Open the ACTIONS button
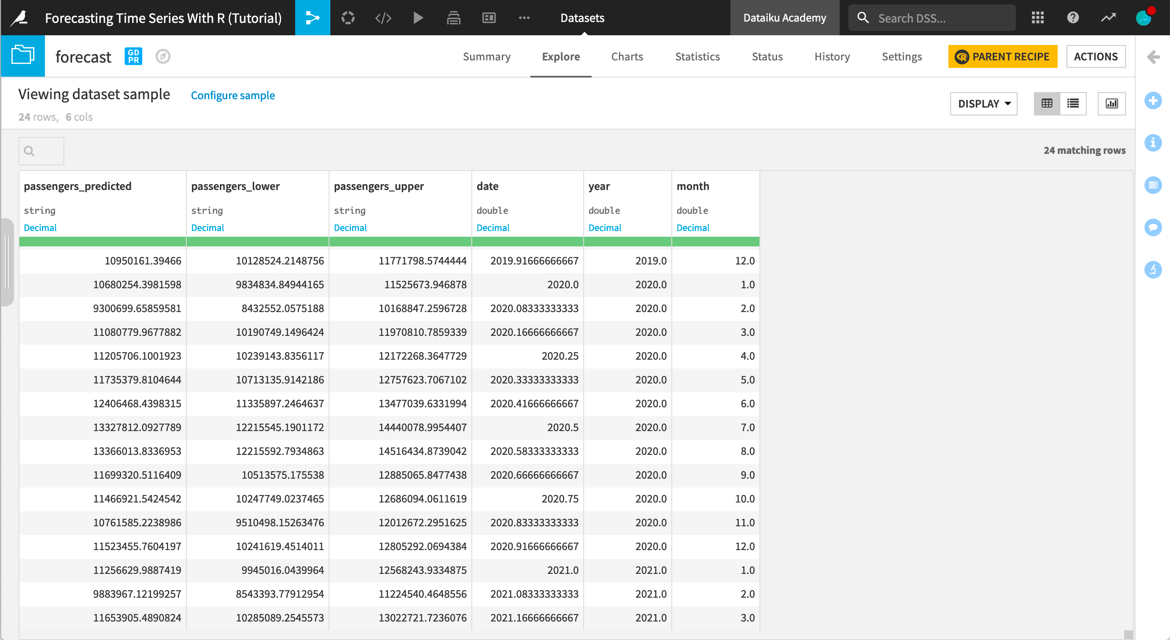 tap(1096, 56)
